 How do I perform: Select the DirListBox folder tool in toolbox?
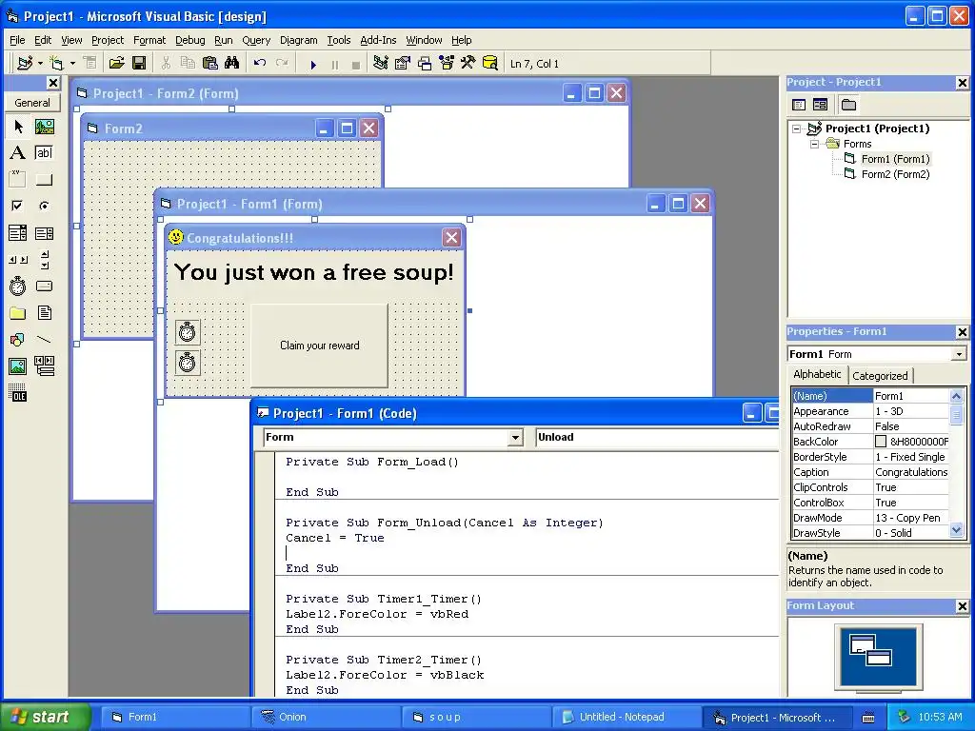click(x=18, y=312)
